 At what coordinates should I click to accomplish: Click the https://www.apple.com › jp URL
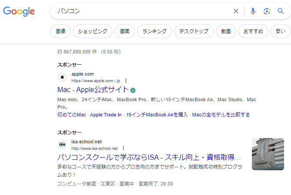[x=96, y=81]
